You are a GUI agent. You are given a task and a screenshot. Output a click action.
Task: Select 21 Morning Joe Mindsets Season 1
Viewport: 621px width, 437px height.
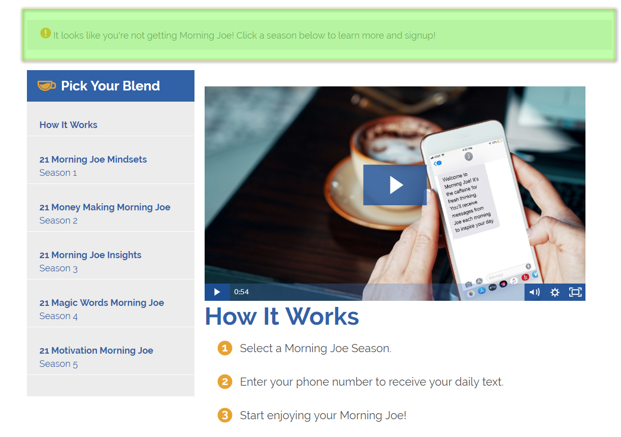(x=111, y=166)
